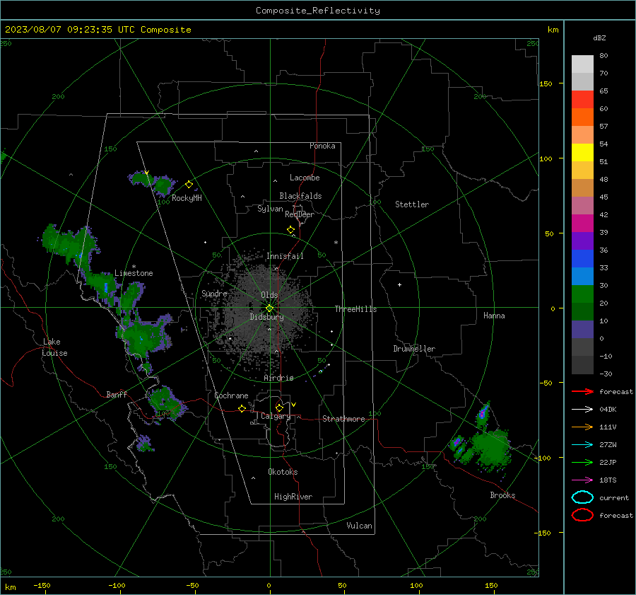Image resolution: width=636 pixels, height=595 pixels.
Task: Click the cyan 27ZW arrow legend icon
Action: [x=582, y=445]
